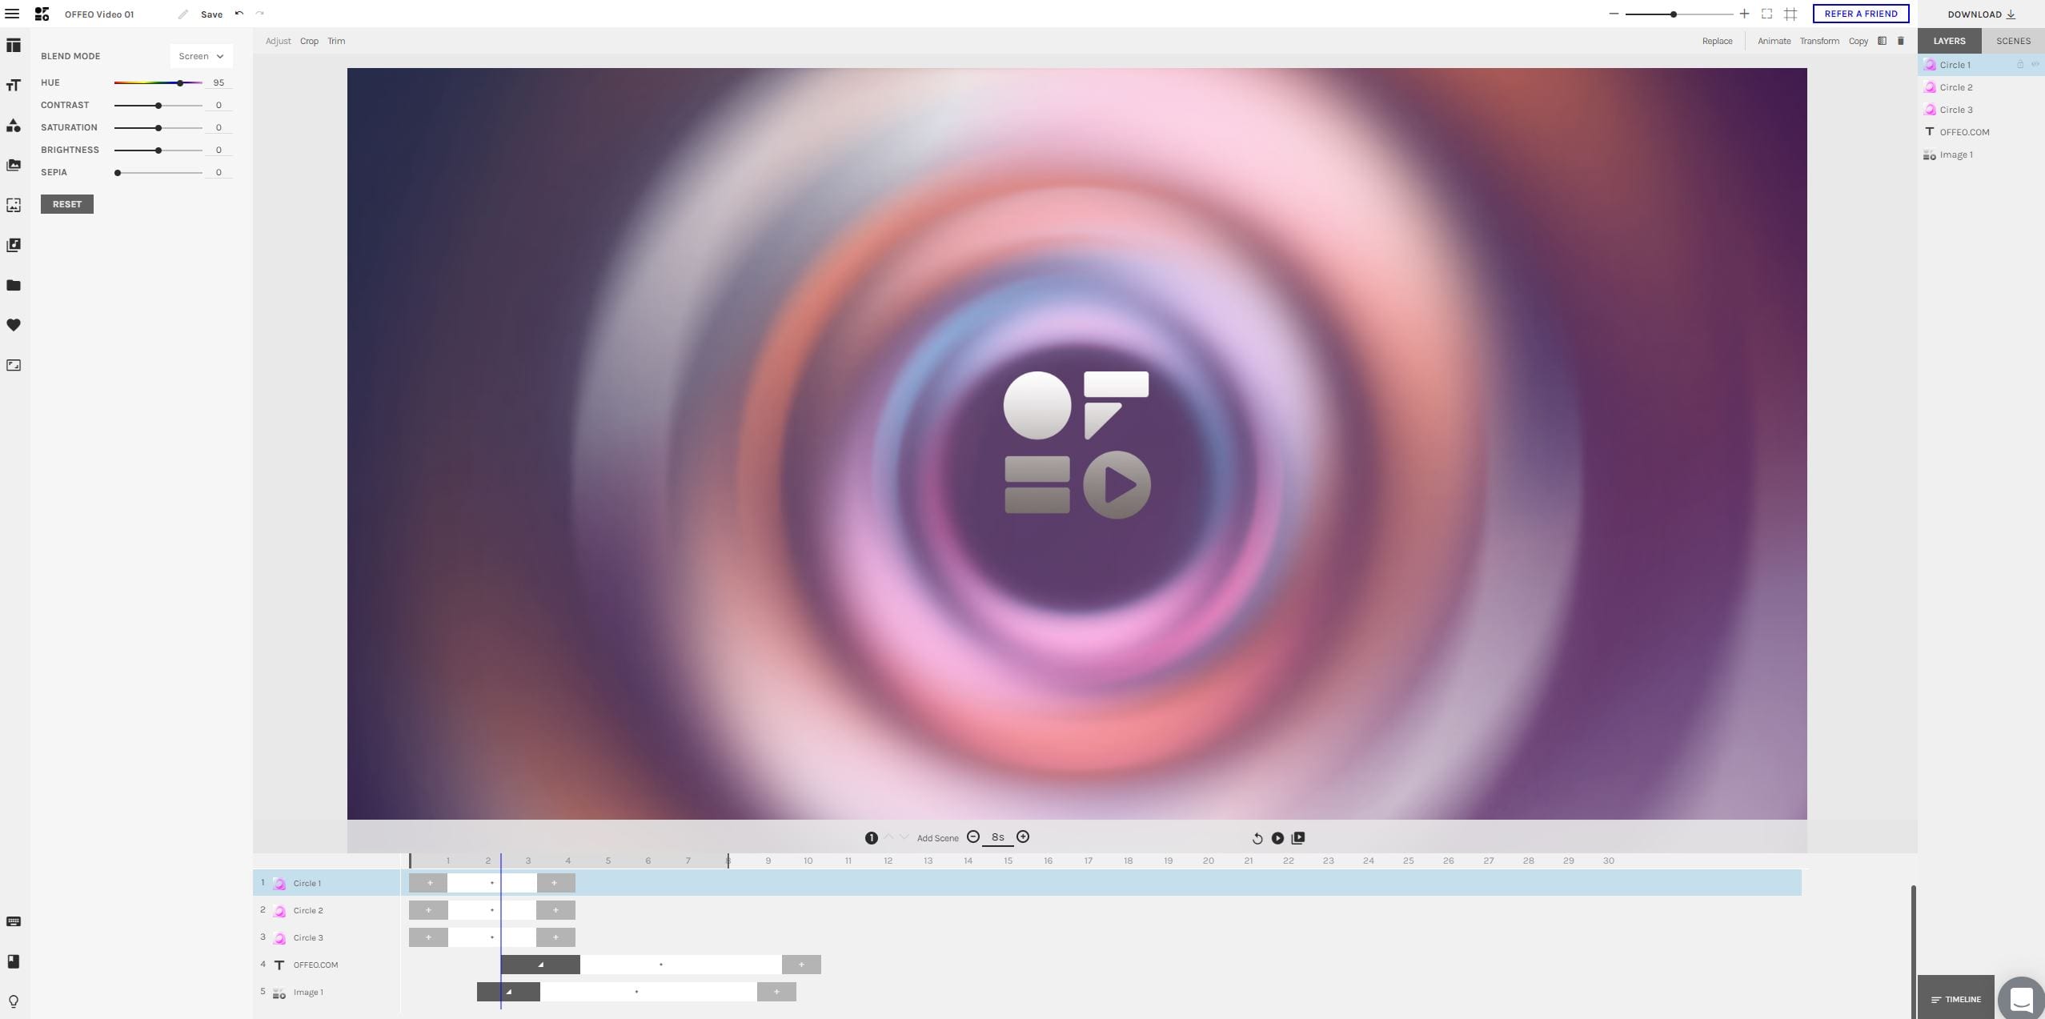Screen dimensions: 2045x1019
Task: Select the text tool in sidebar
Action: click(x=13, y=83)
